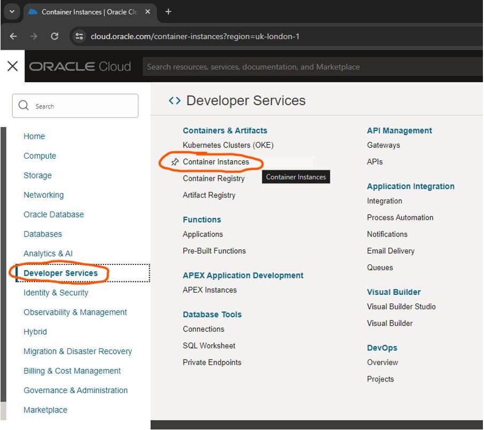Open Visual Builder Studio
The height and width of the screenshot is (430, 484).
point(401,307)
